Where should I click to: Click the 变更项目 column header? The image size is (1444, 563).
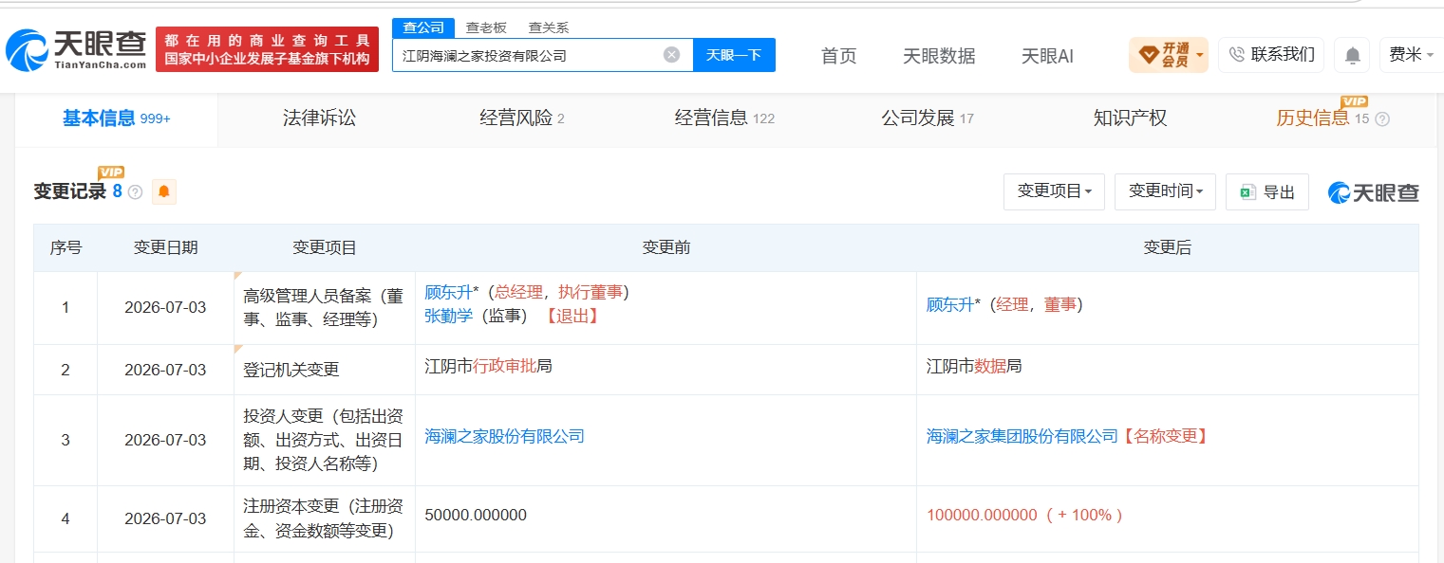(x=325, y=248)
